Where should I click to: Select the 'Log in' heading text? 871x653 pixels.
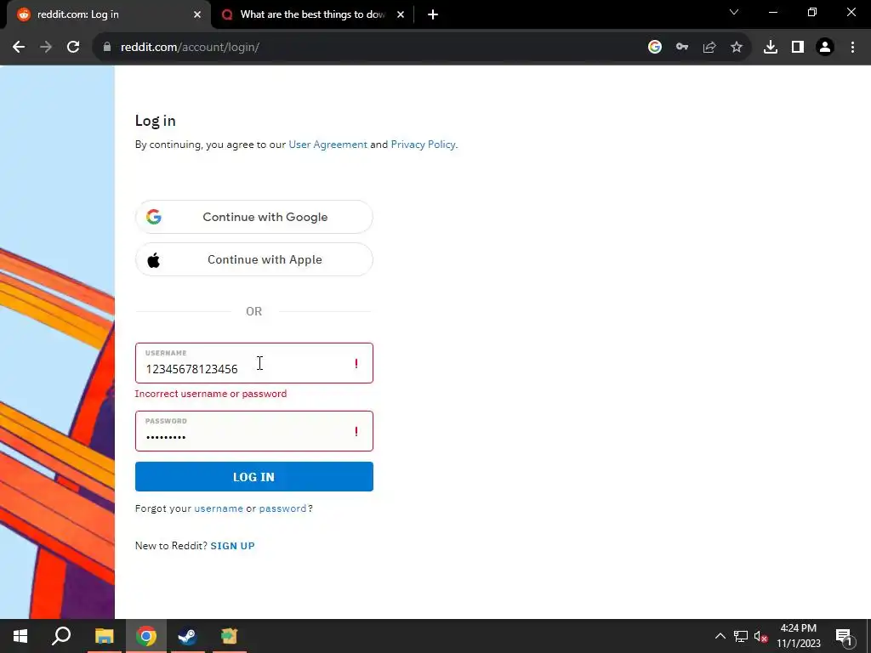click(155, 121)
